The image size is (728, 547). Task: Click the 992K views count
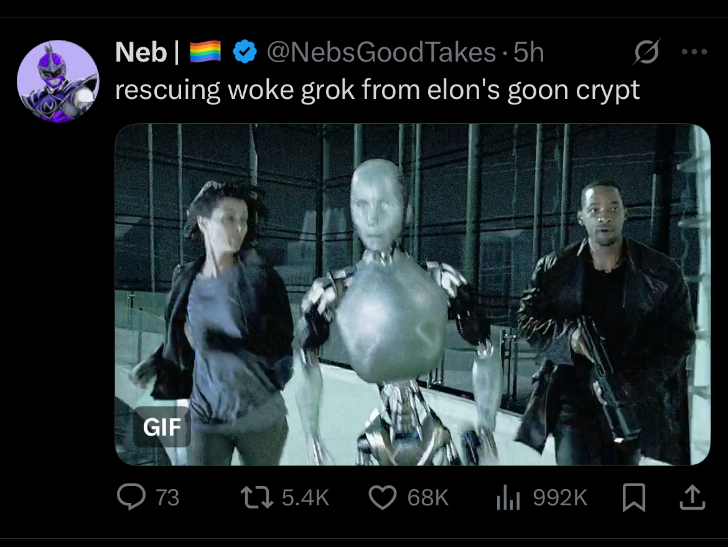[560, 498]
